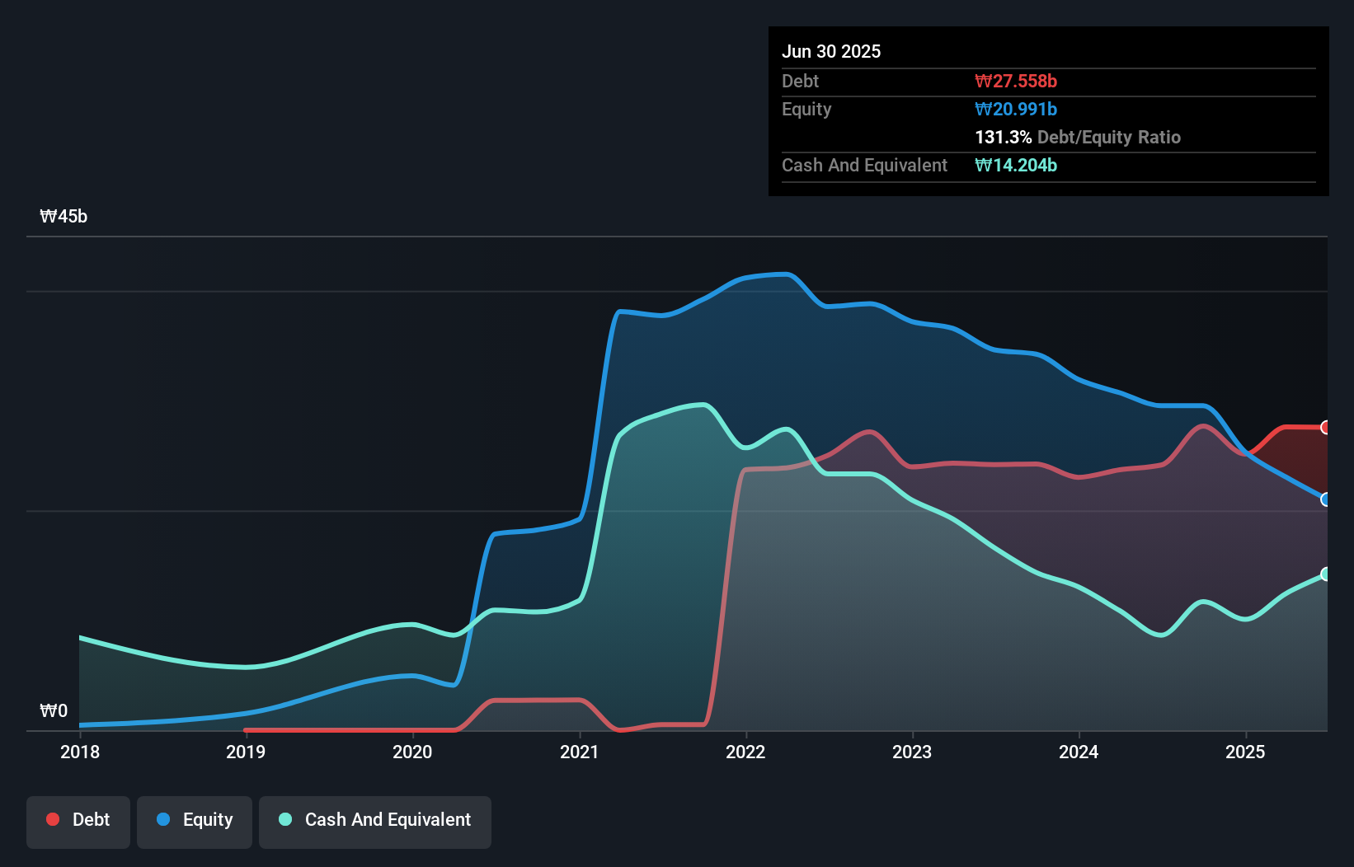
Task: Click the ₩45b axis label
Action: pos(63,217)
